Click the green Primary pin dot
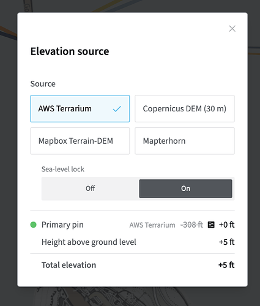Image resolution: width=260 pixels, height=306 pixels. point(33,225)
